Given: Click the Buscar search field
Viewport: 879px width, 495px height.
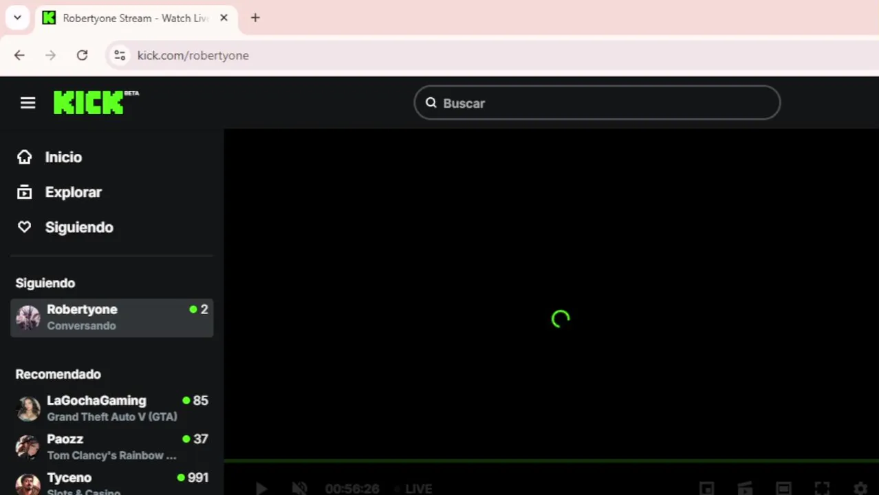Looking at the screenshot, I should (597, 103).
